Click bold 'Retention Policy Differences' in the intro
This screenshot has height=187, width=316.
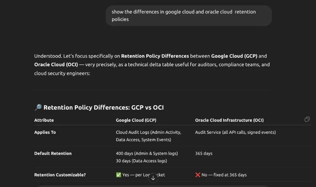tap(155, 56)
